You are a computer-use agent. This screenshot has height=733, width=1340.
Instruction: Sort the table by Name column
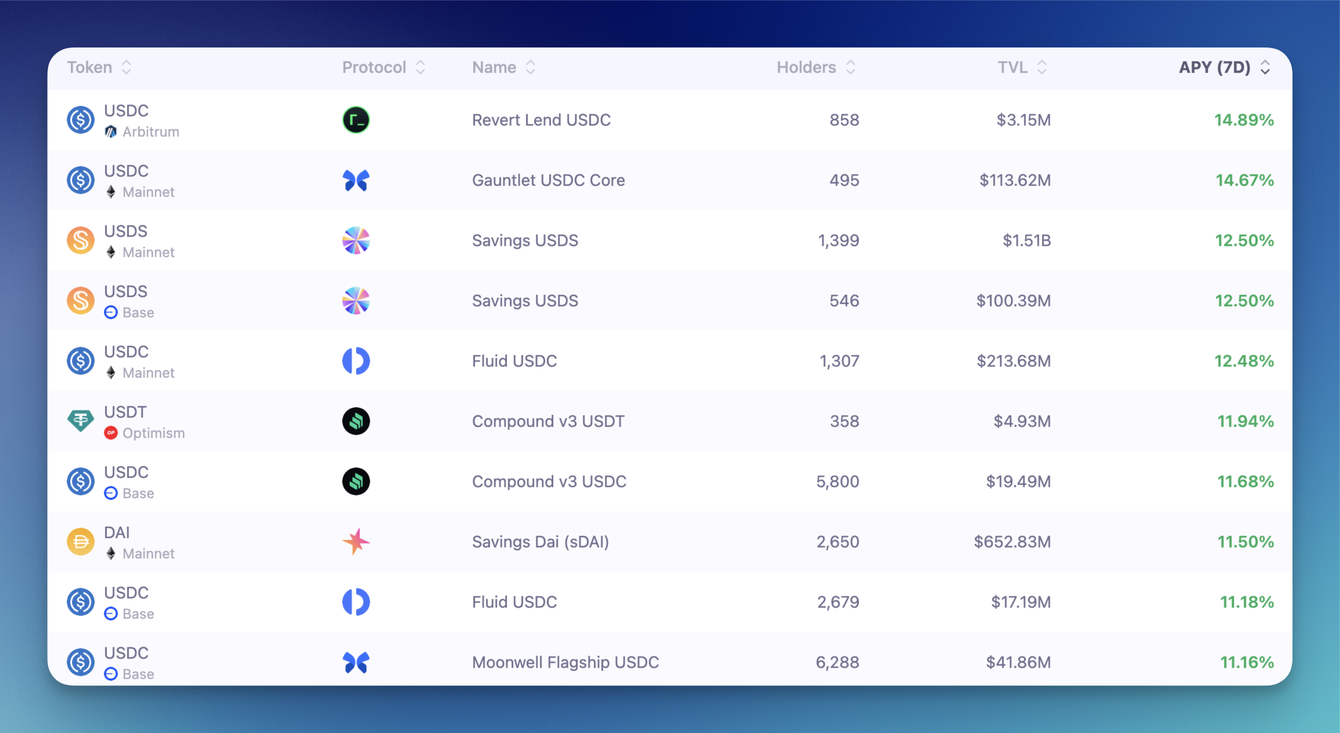[x=503, y=67]
